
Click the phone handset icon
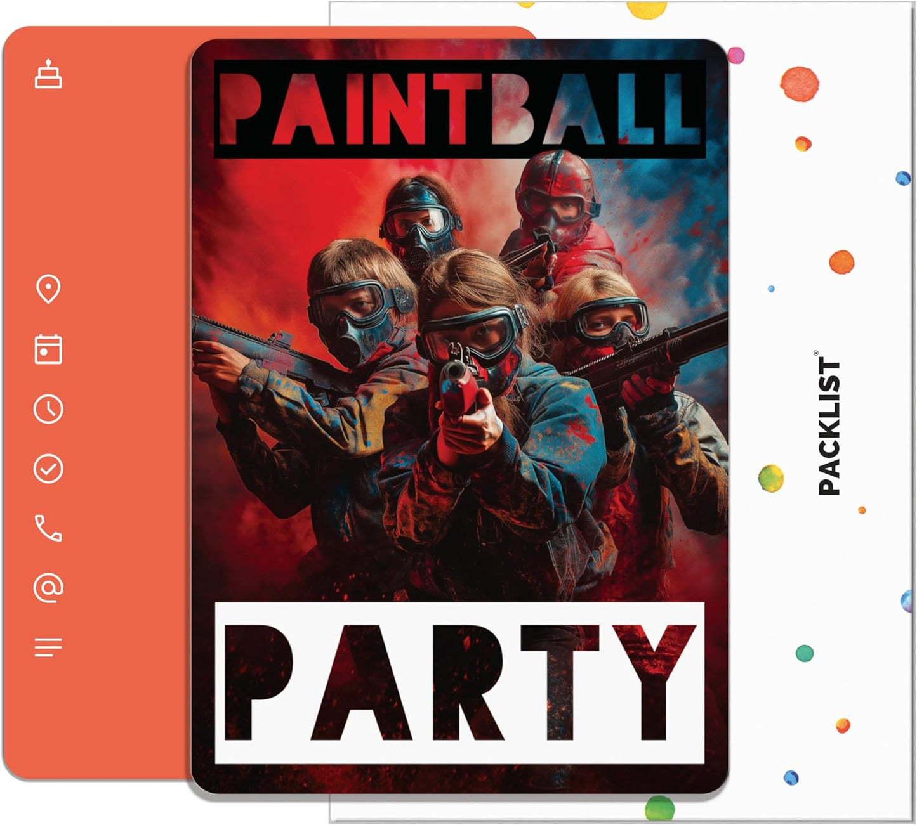[48, 528]
